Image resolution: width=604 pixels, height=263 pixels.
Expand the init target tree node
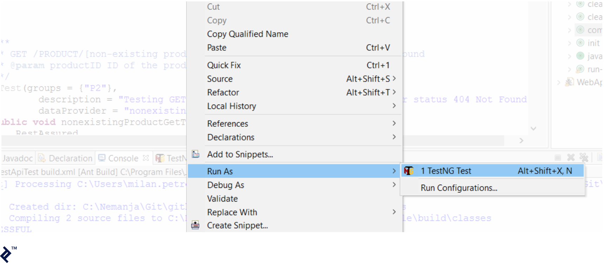(570, 43)
